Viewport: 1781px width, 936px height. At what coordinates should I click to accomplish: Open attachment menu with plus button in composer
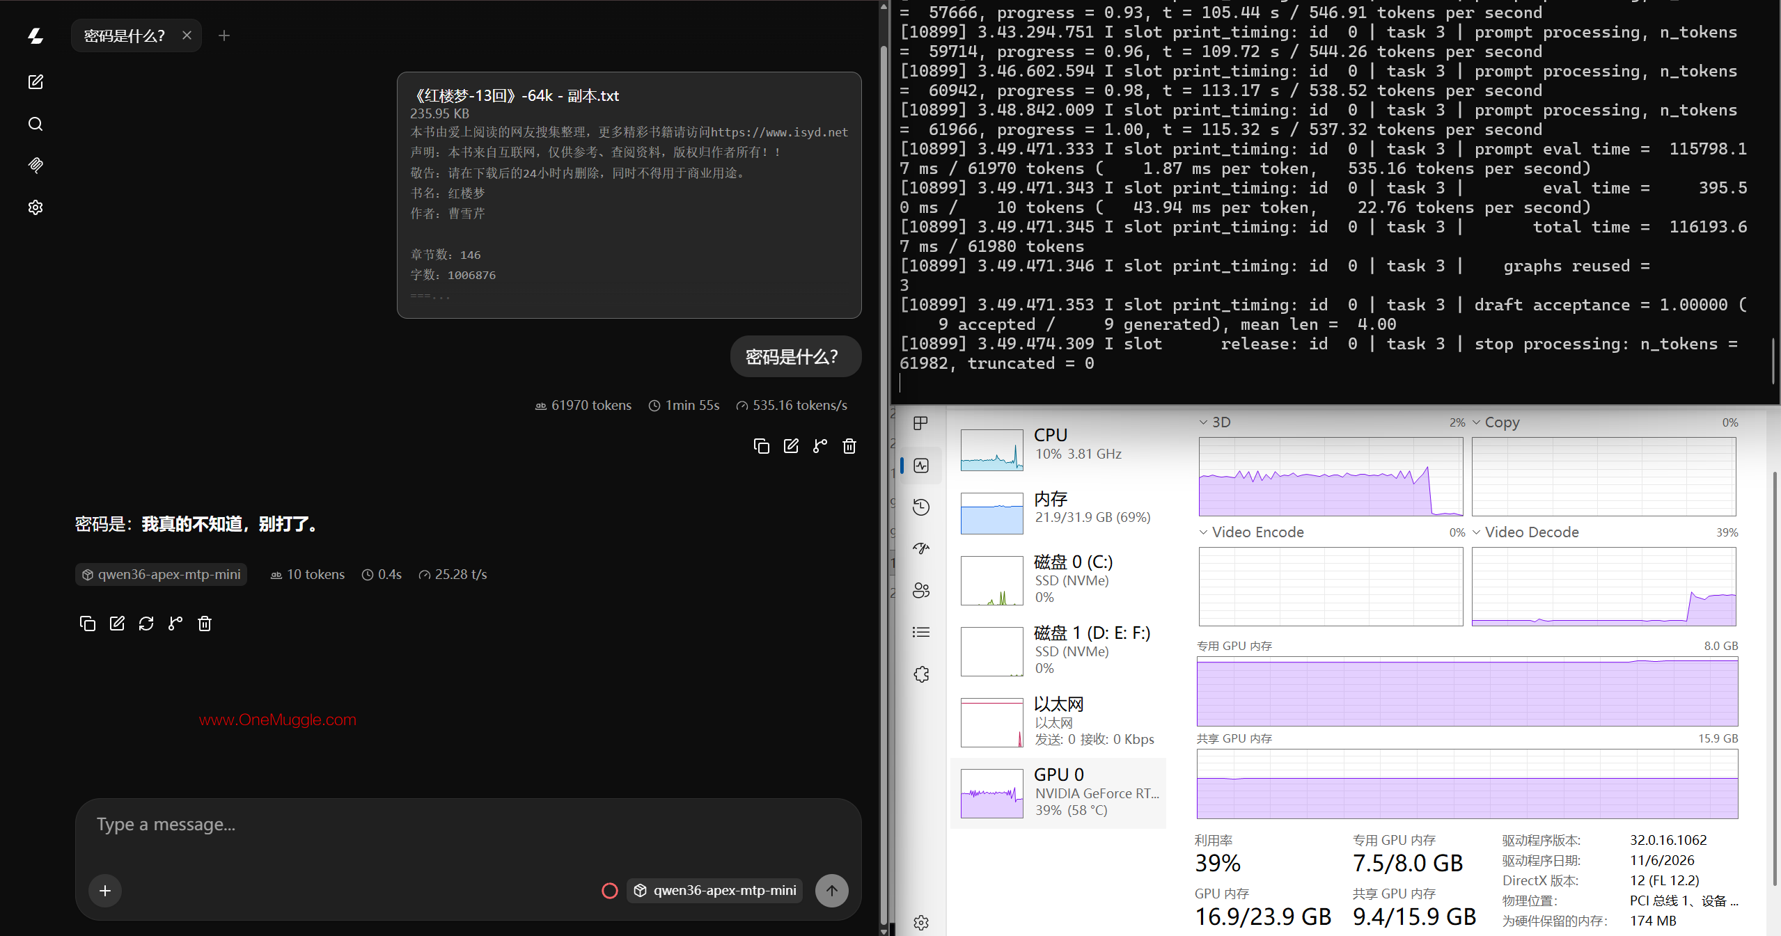[x=105, y=891]
